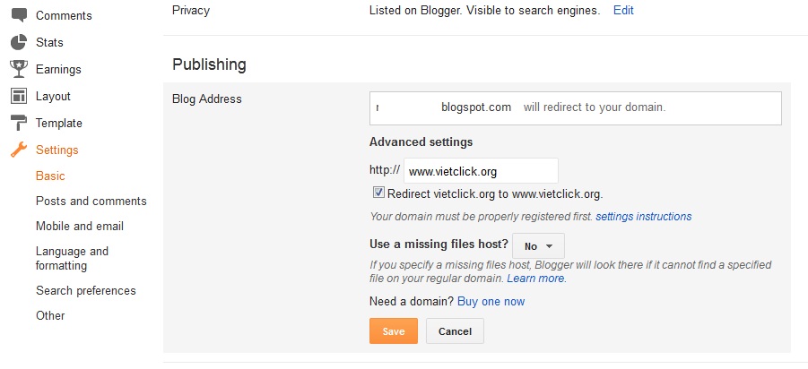Click the Settings wrench icon
This screenshot has height=369, width=808.
[18, 150]
